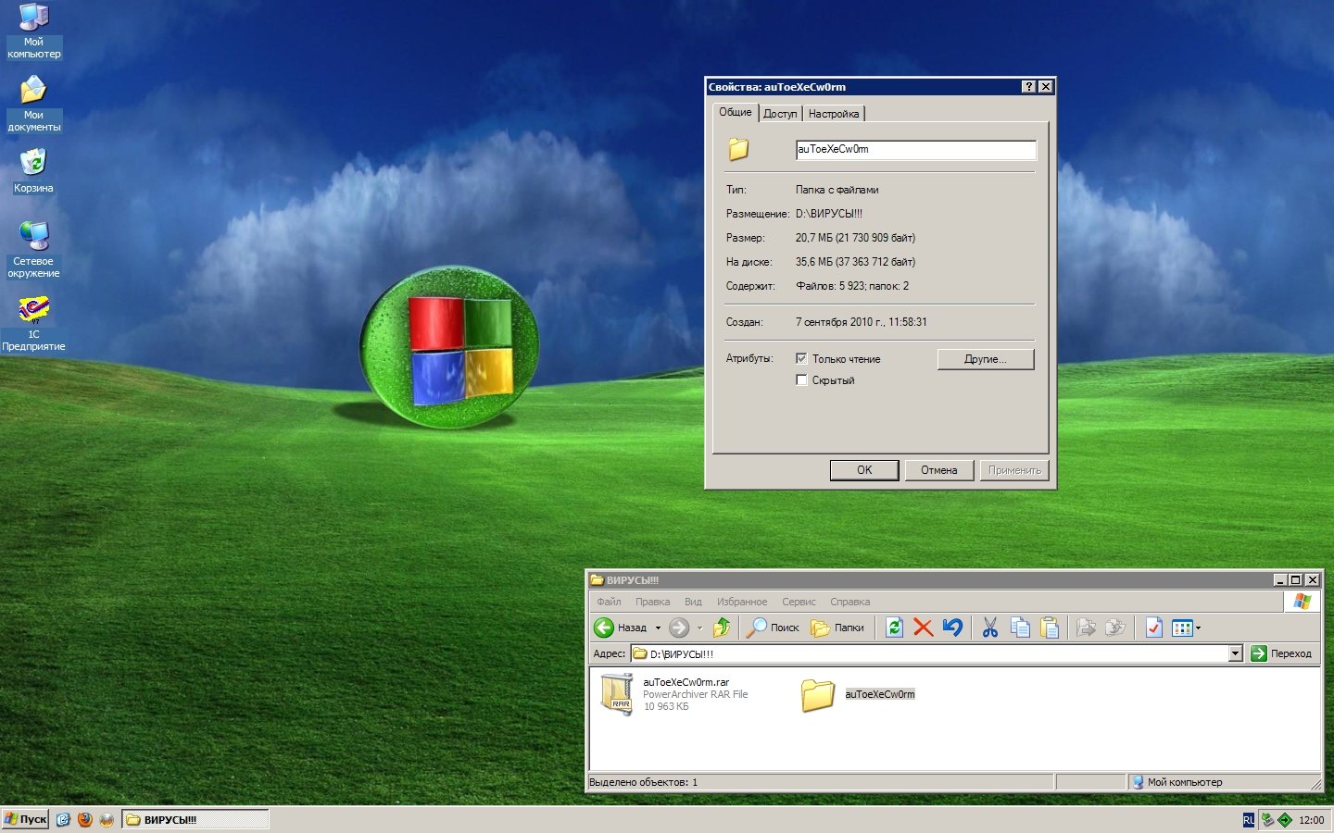The height and width of the screenshot is (833, 1334).
Task: Open the Сервис menu
Action: (x=799, y=602)
